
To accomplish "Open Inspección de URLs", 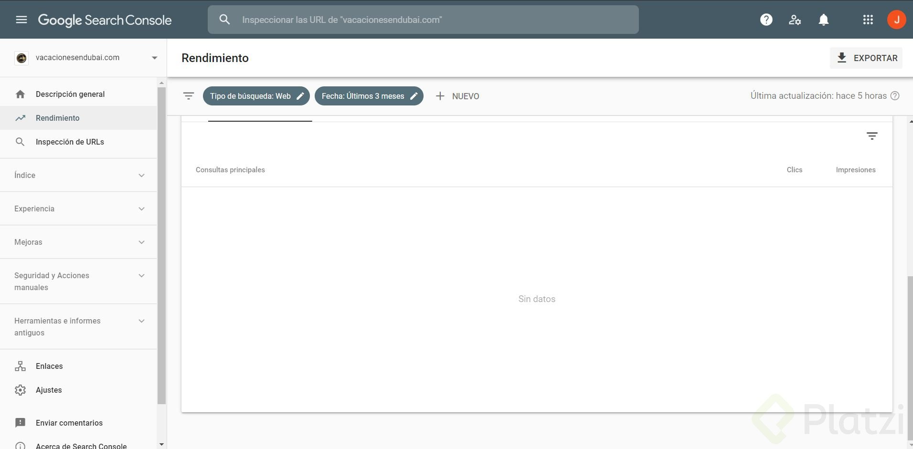I will pos(78,142).
